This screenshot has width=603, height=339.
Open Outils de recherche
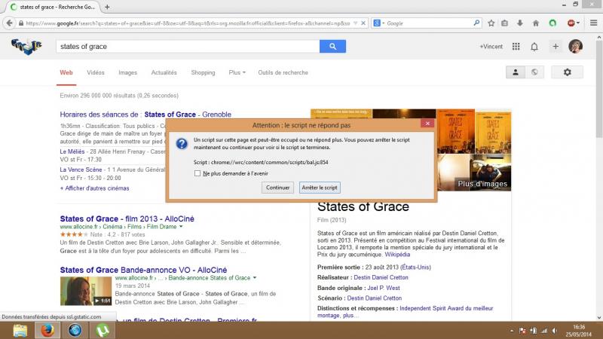tap(283, 72)
